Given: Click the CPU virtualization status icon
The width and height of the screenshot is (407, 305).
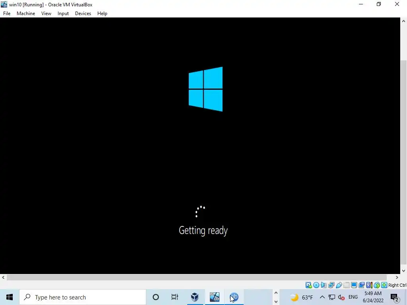Looking at the screenshot, I should [x=369, y=285].
